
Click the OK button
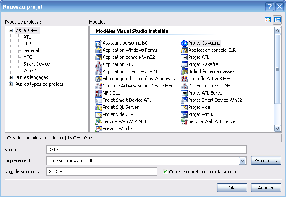[x=232, y=188]
